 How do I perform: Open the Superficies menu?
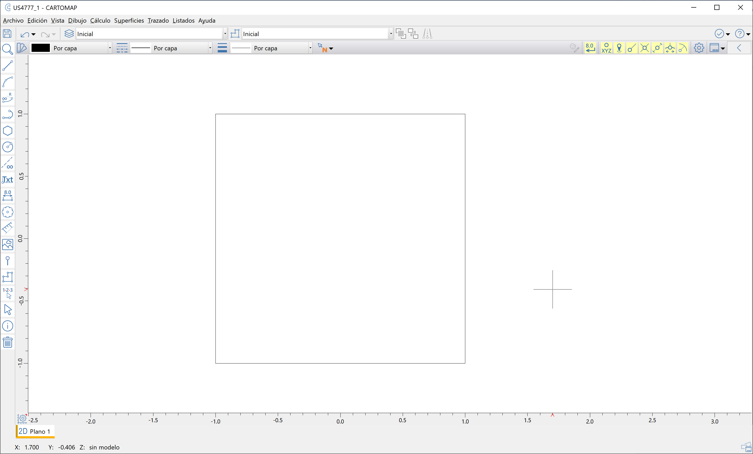[129, 20]
